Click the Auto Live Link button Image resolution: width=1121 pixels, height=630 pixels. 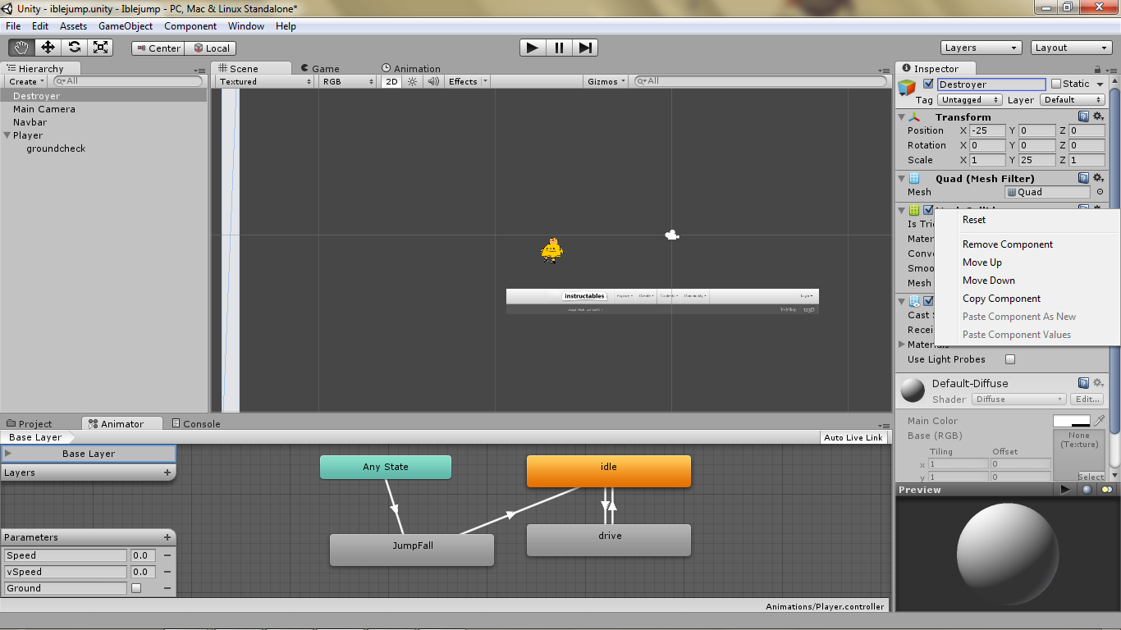pyautogui.click(x=853, y=437)
